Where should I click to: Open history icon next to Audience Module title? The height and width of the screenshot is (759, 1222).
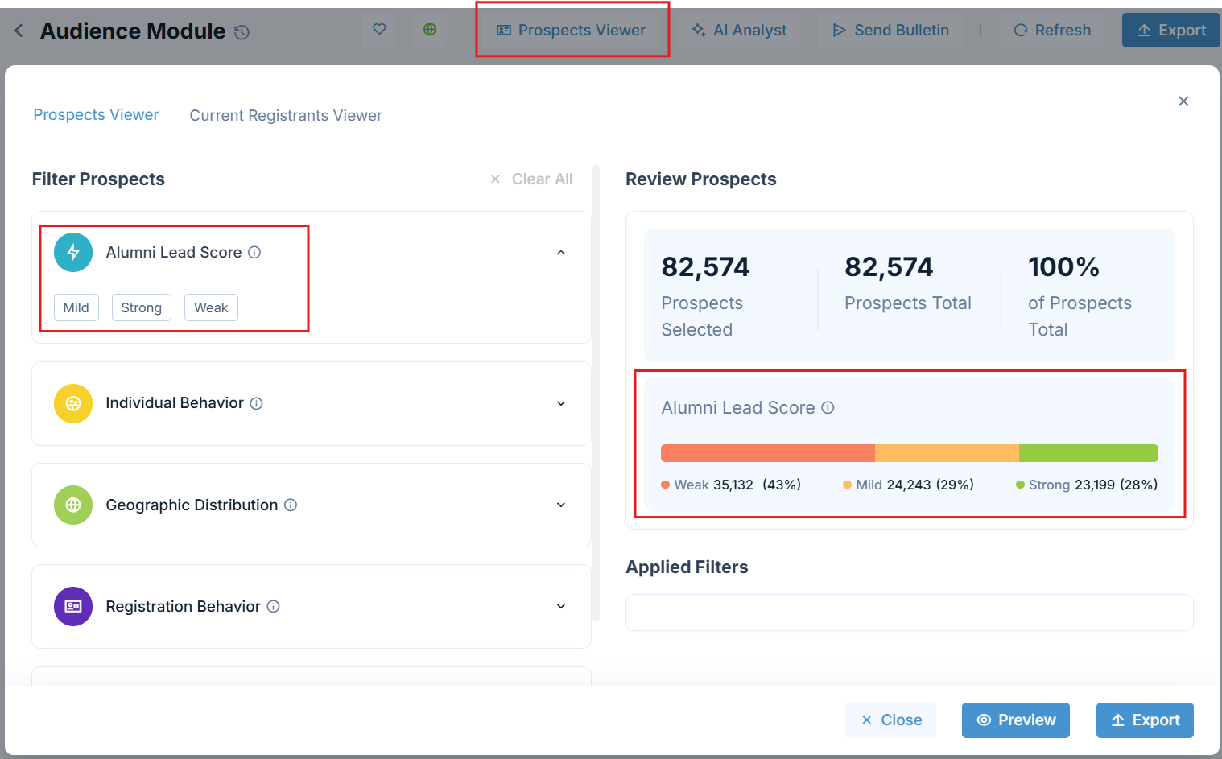pyautogui.click(x=242, y=32)
